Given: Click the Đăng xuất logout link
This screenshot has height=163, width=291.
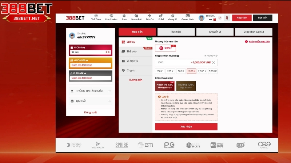Looking at the screenshot, I should click(x=91, y=112).
